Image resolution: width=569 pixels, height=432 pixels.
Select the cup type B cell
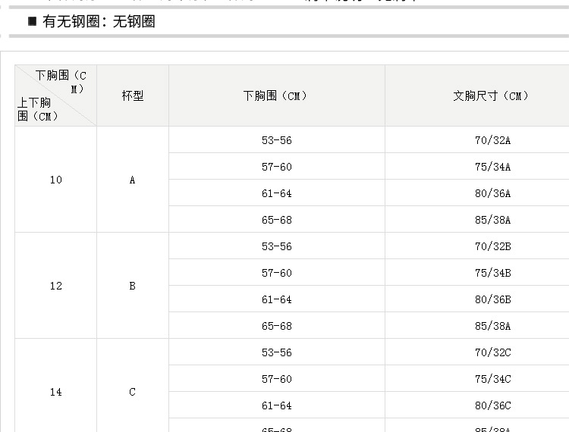coord(132,286)
